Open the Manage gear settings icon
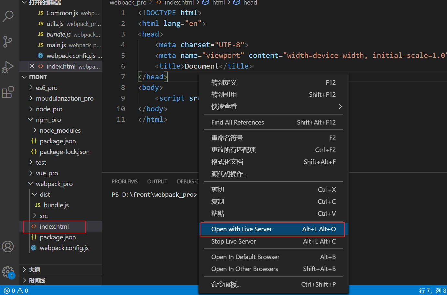Screen dimensions: 447x295 [8, 272]
